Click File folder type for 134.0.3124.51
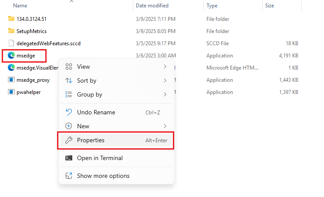 (x=218, y=19)
